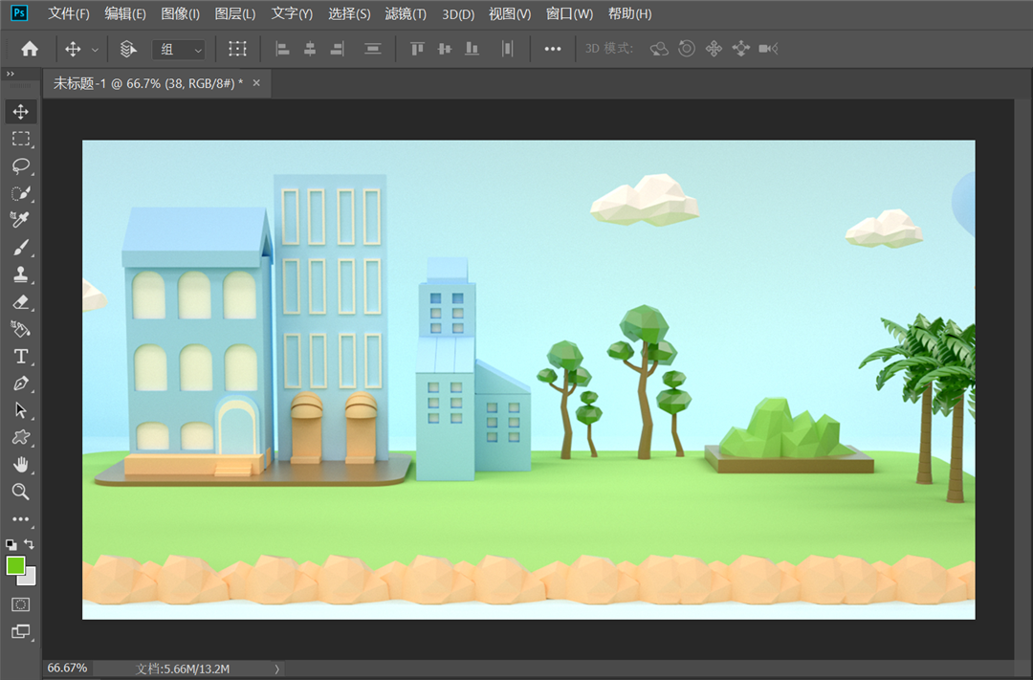Viewport: 1033px width, 680px height.
Task: Click the Home button in options bar
Action: [x=30, y=49]
